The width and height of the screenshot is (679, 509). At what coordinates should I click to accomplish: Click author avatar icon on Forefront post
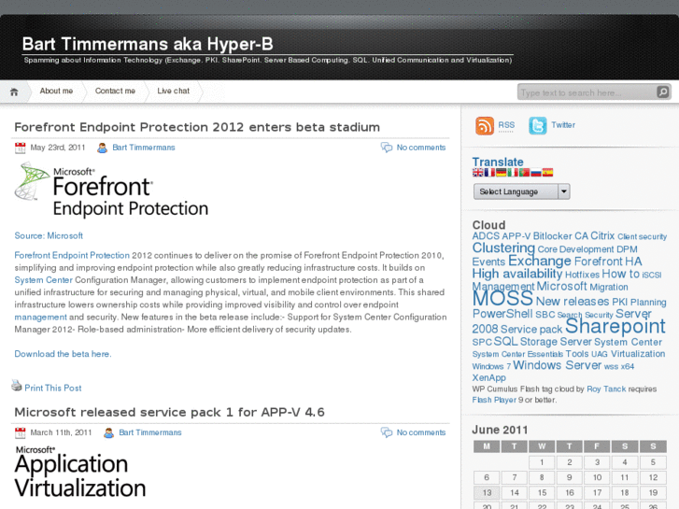tap(102, 148)
